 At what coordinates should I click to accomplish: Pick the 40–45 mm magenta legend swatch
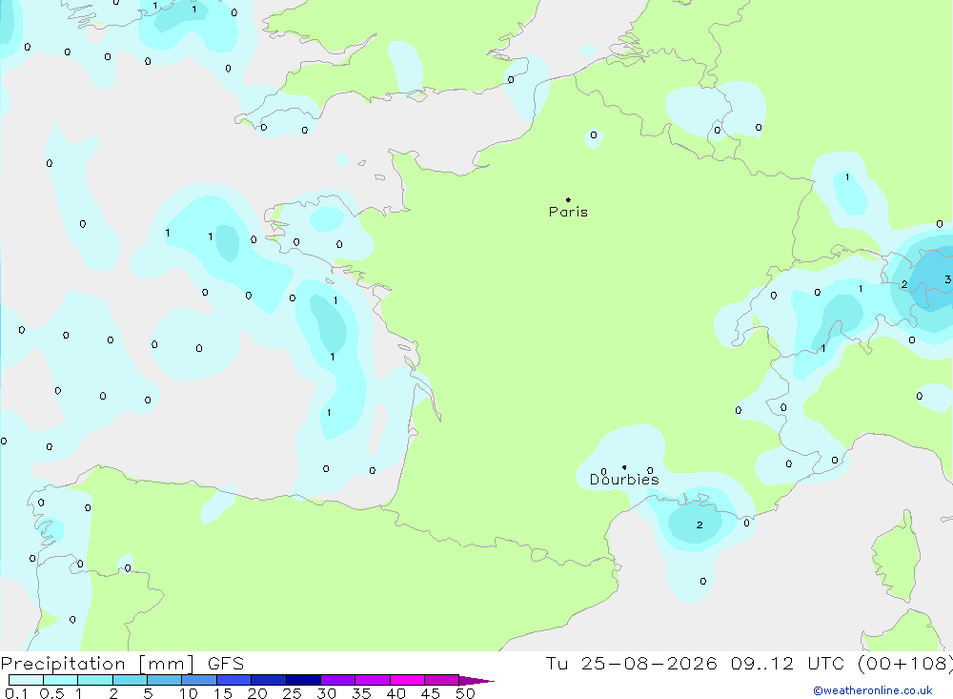pyautogui.click(x=407, y=680)
